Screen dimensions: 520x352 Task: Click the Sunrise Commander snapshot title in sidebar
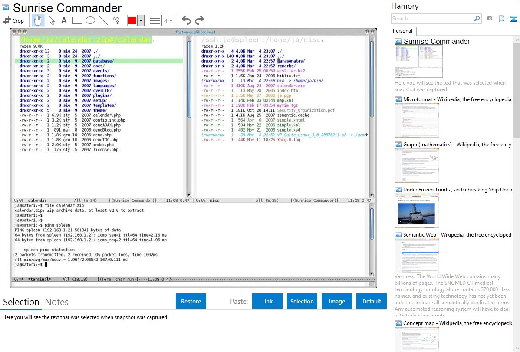click(x=437, y=42)
